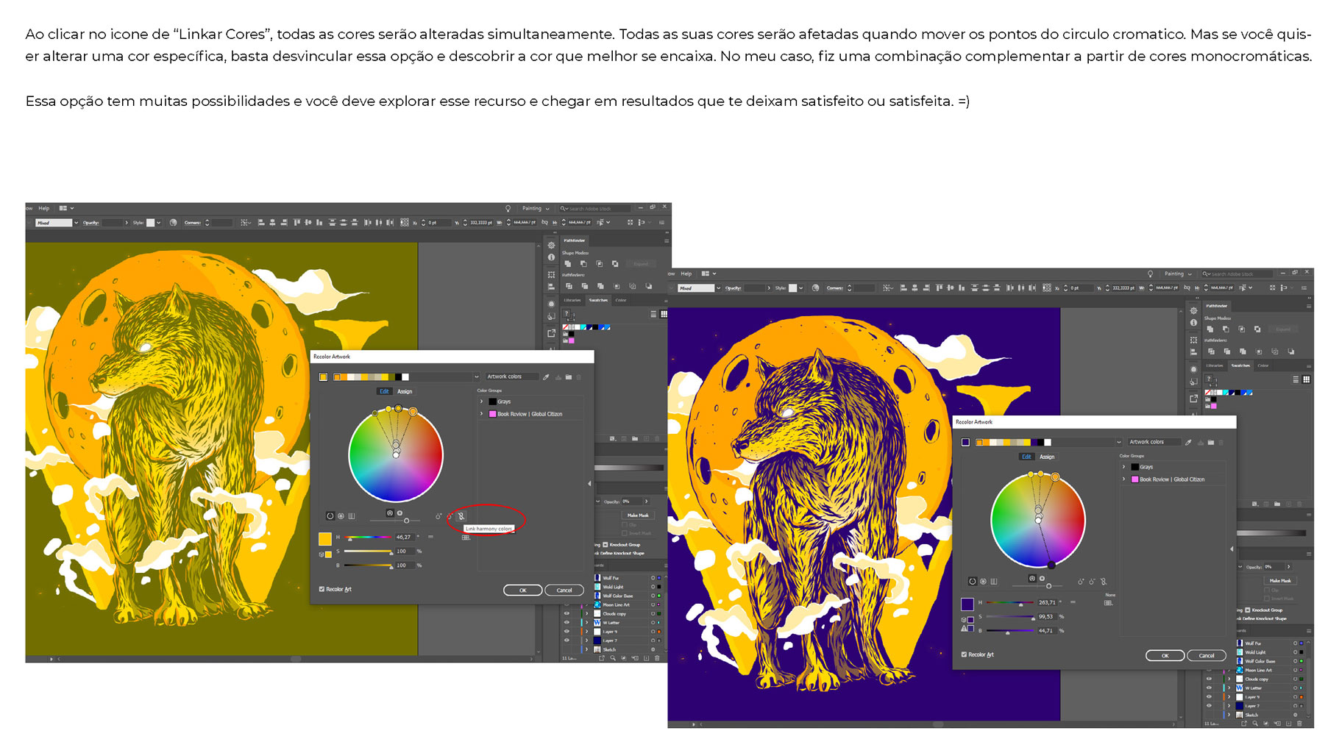
Task: Click add color tool in yellow-artwork Recolor dialog
Action: [438, 516]
